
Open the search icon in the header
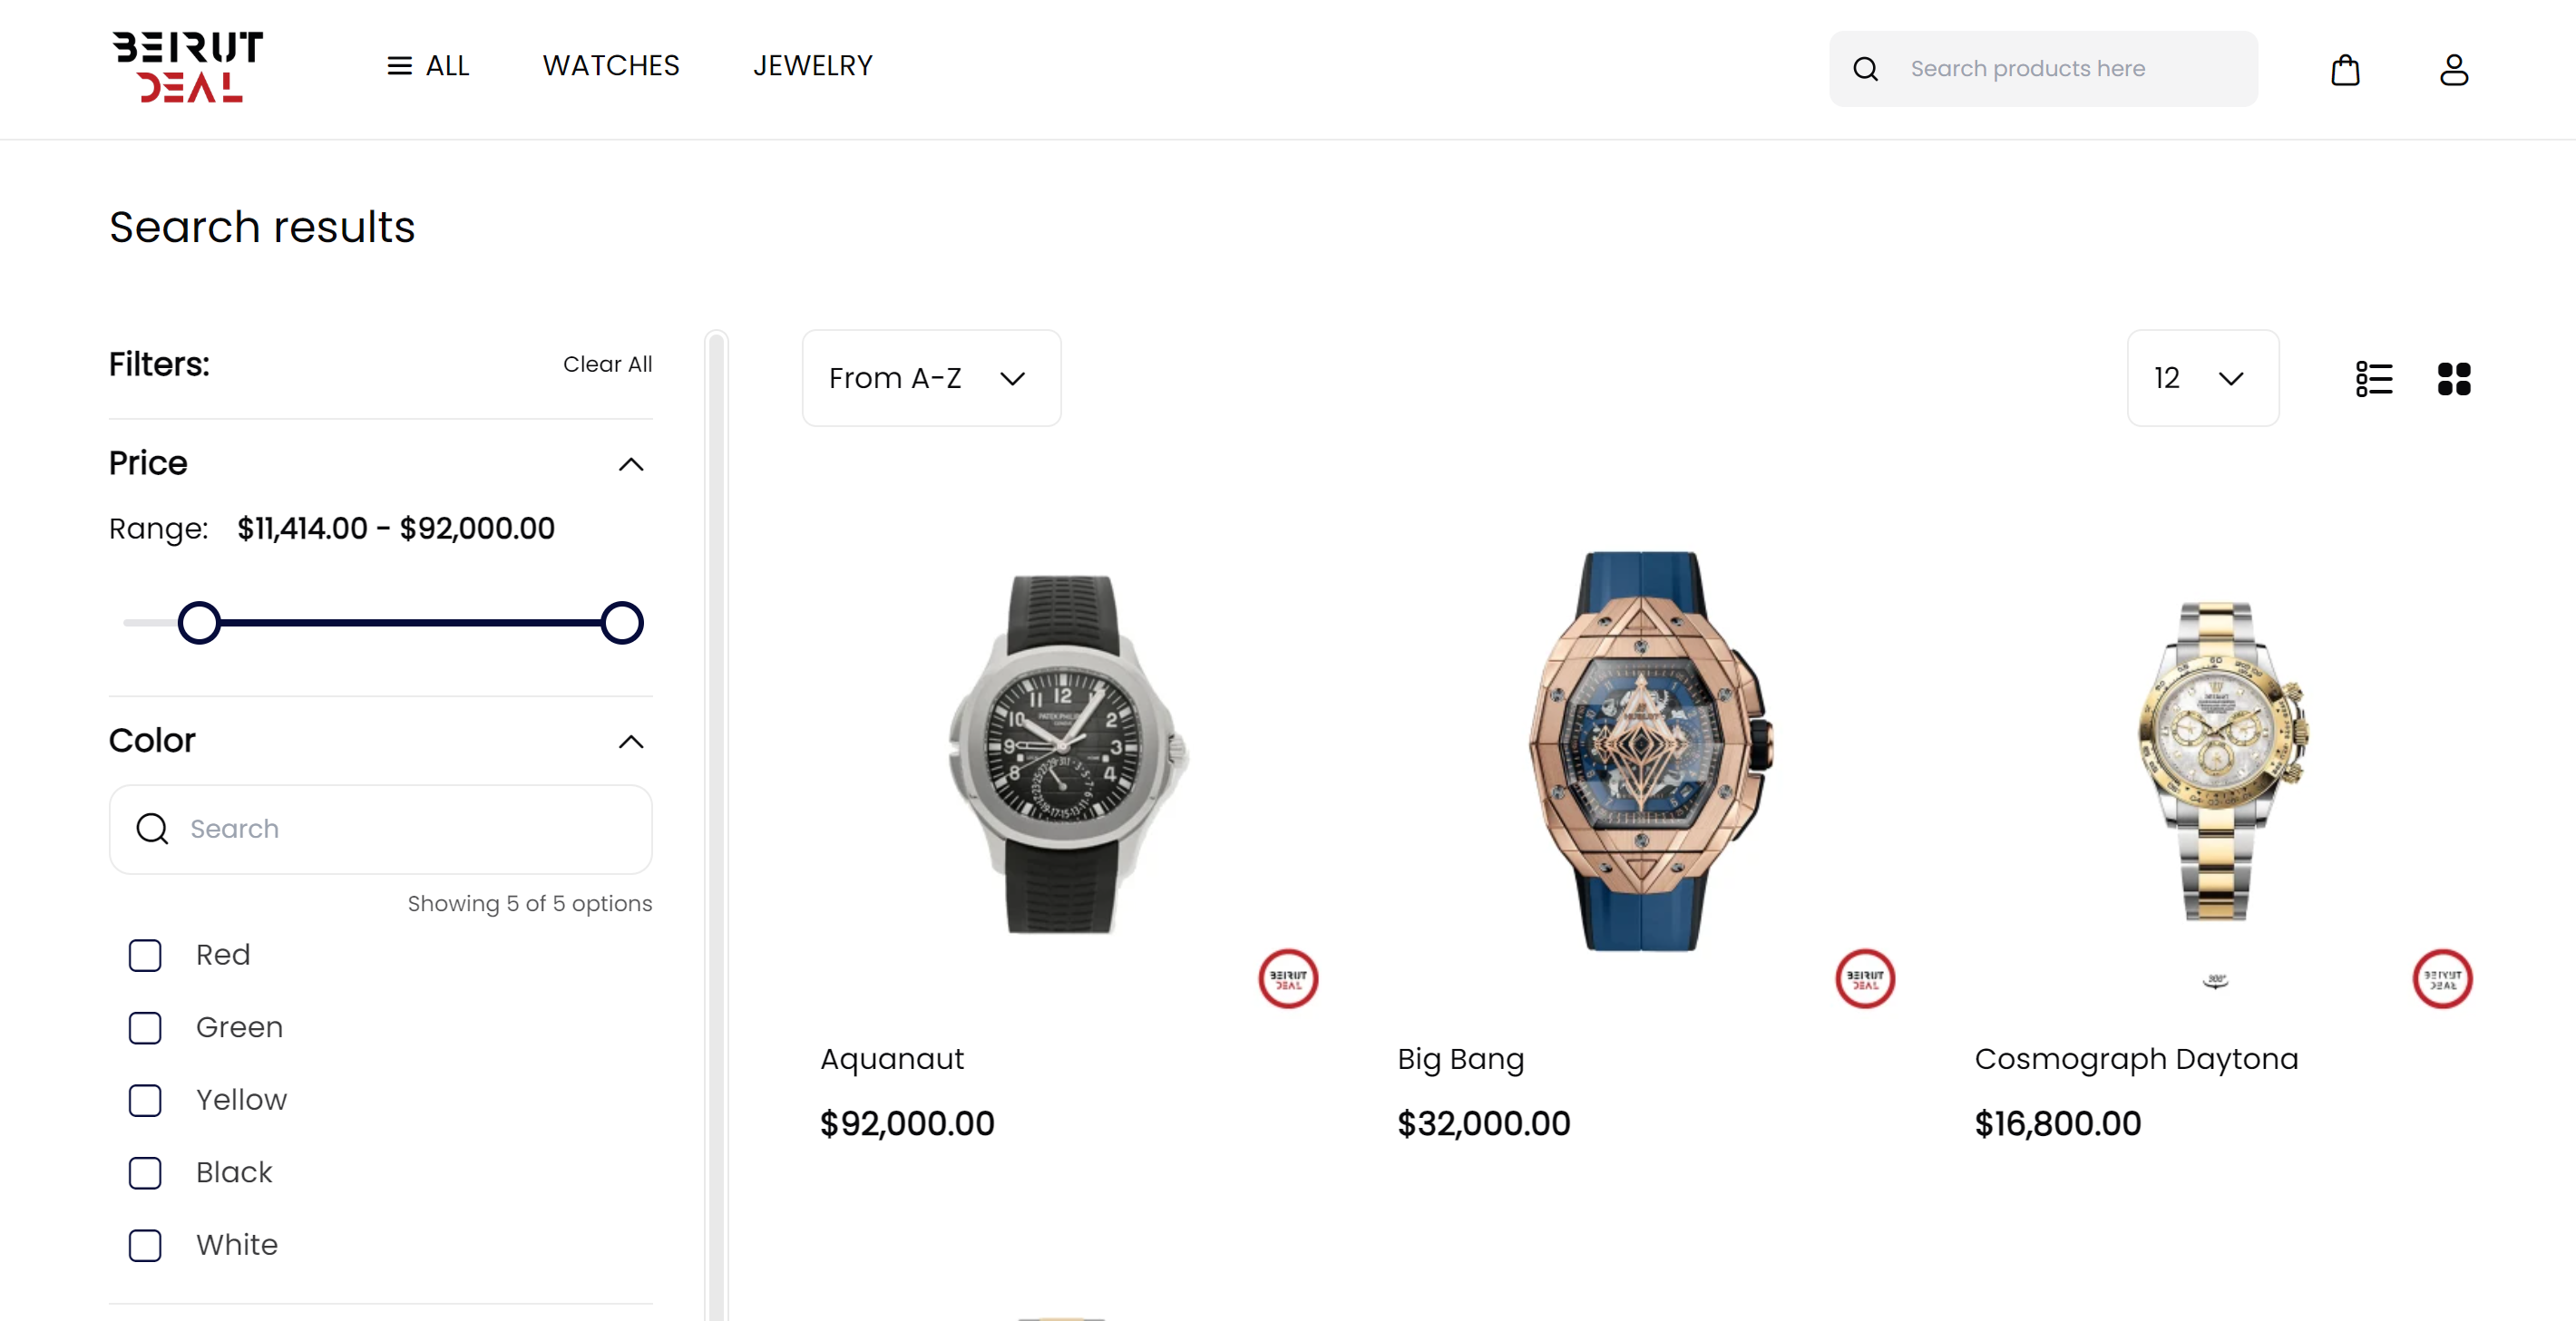[x=1866, y=68]
